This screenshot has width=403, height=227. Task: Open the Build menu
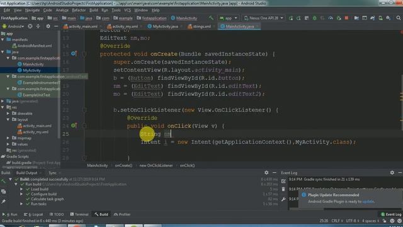tap(94, 10)
